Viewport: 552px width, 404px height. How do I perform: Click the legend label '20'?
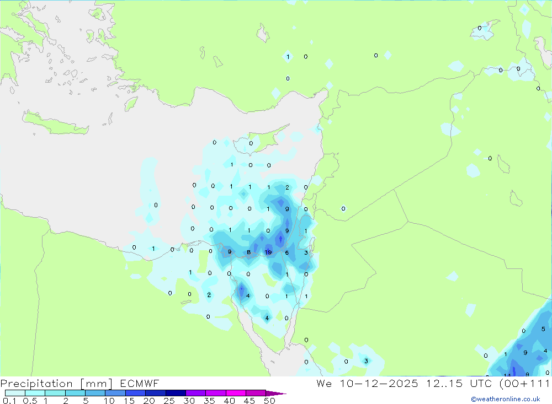(x=149, y=401)
